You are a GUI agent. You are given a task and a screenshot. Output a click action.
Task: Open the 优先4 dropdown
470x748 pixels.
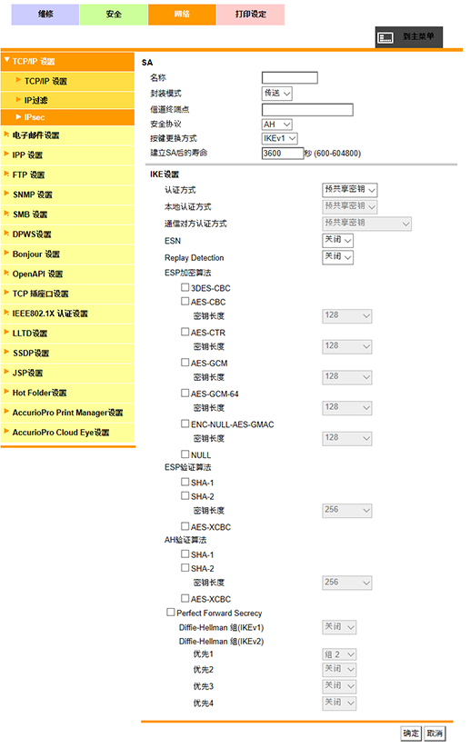click(339, 703)
